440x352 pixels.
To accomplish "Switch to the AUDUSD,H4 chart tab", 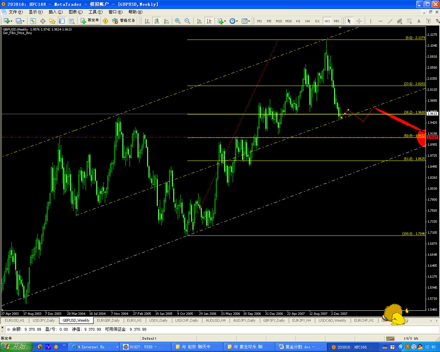I will [x=216, y=320].
